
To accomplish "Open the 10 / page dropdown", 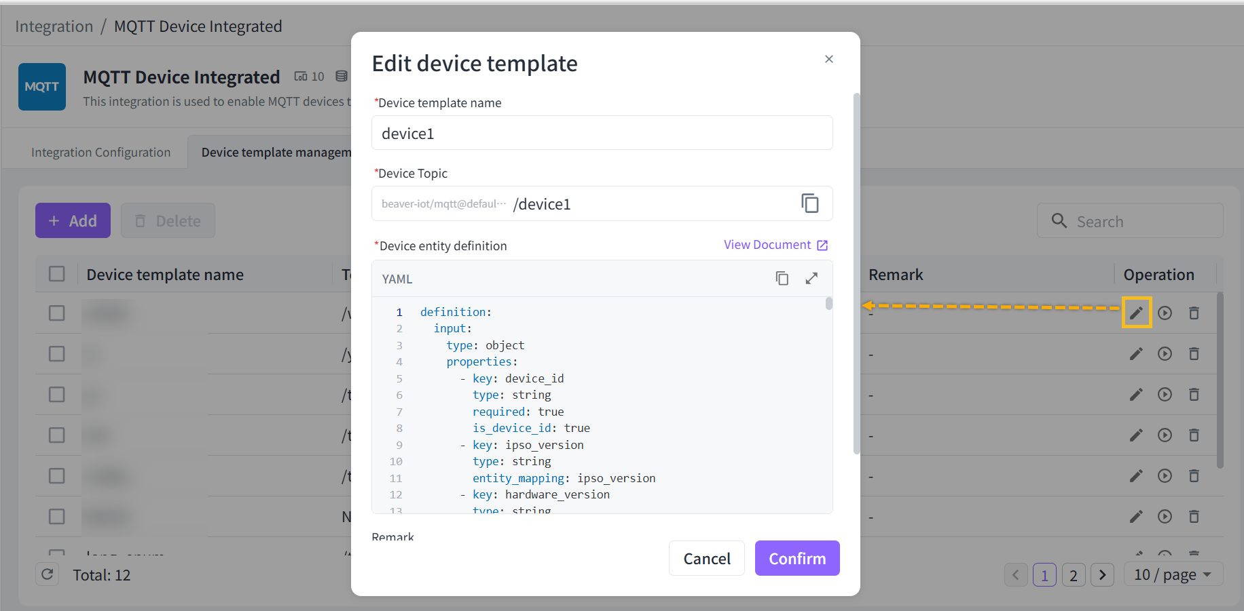I will [1173, 575].
